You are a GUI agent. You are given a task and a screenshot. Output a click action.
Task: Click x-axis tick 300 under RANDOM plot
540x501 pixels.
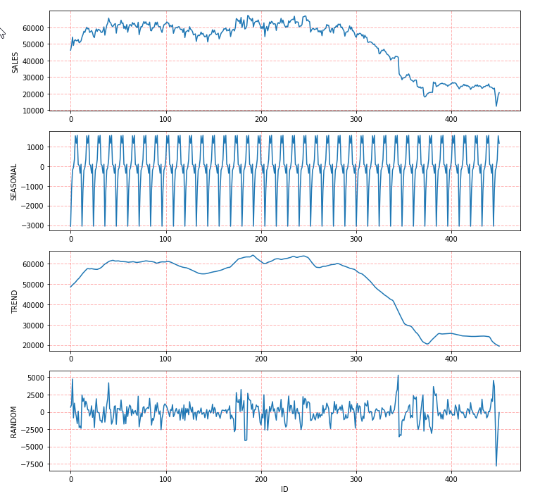pyautogui.click(x=356, y=479)
